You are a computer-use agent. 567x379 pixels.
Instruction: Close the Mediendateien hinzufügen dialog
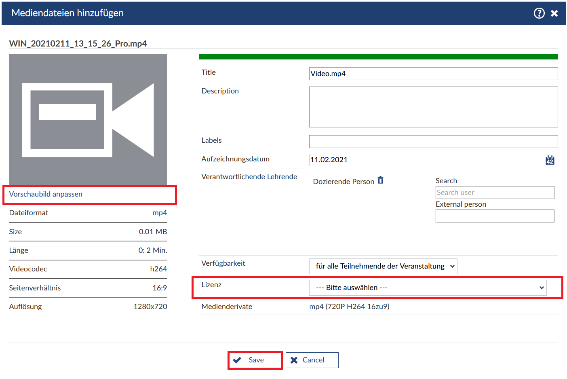[554, 13]
